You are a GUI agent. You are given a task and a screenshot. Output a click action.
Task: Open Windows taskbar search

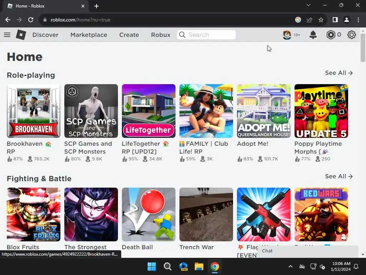pyautogui.click(x=167, y=266)
